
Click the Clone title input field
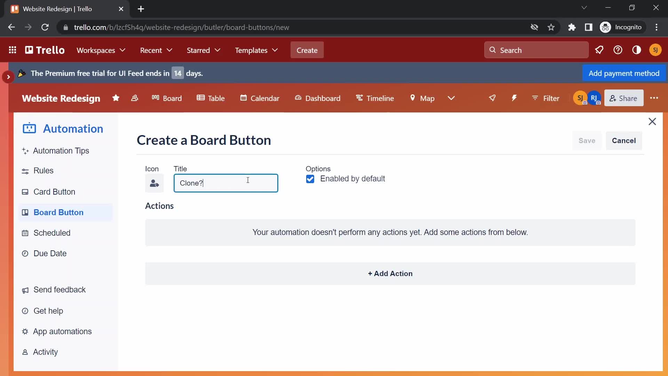tap(225, 183)
